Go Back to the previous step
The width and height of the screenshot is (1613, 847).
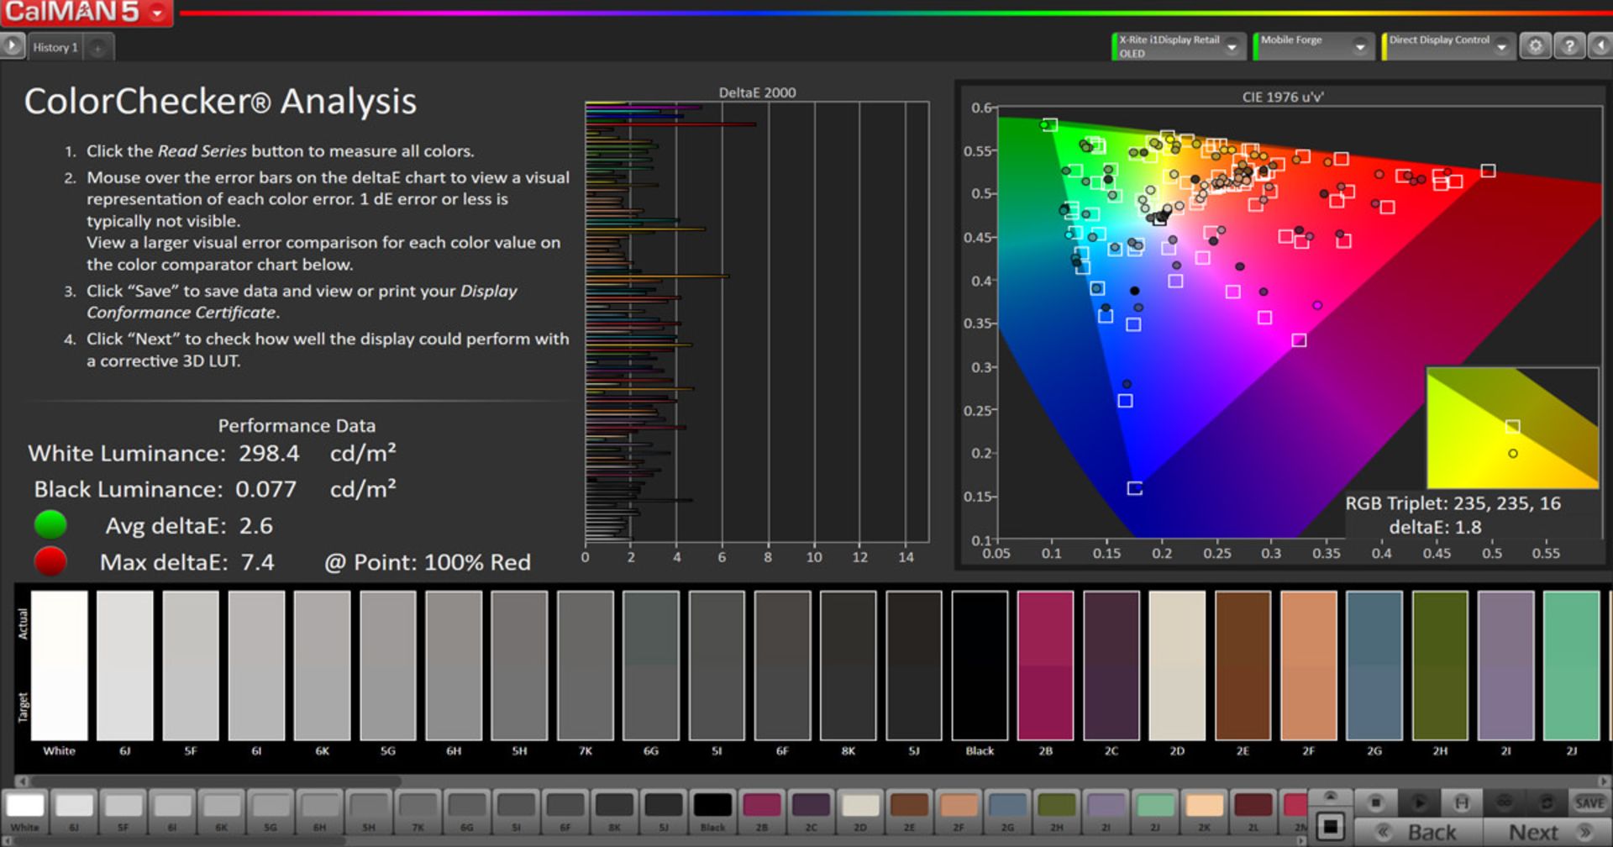[1421, 832]
